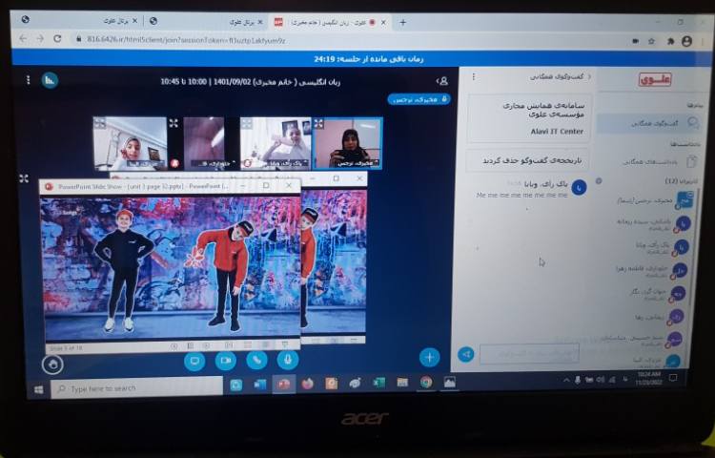
Task: Open the Chrome extensions puzzle icon
Action: (x=671, y=41)
